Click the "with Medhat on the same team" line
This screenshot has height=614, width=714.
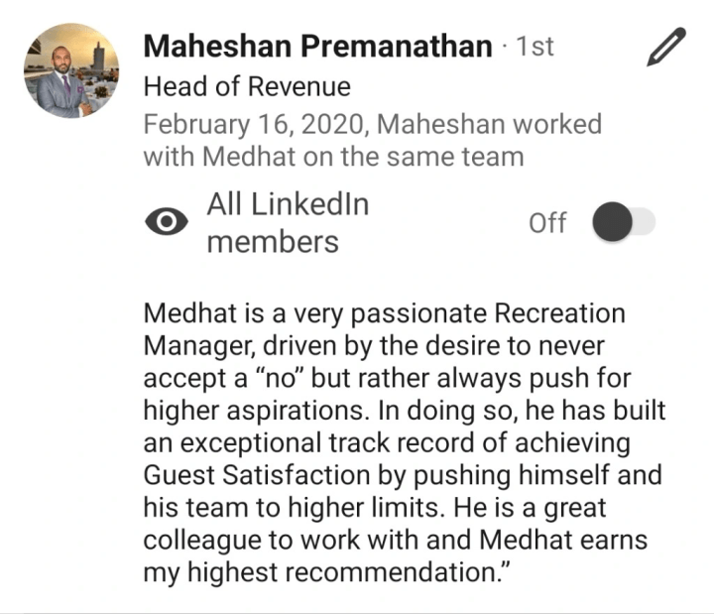[333, 157]
